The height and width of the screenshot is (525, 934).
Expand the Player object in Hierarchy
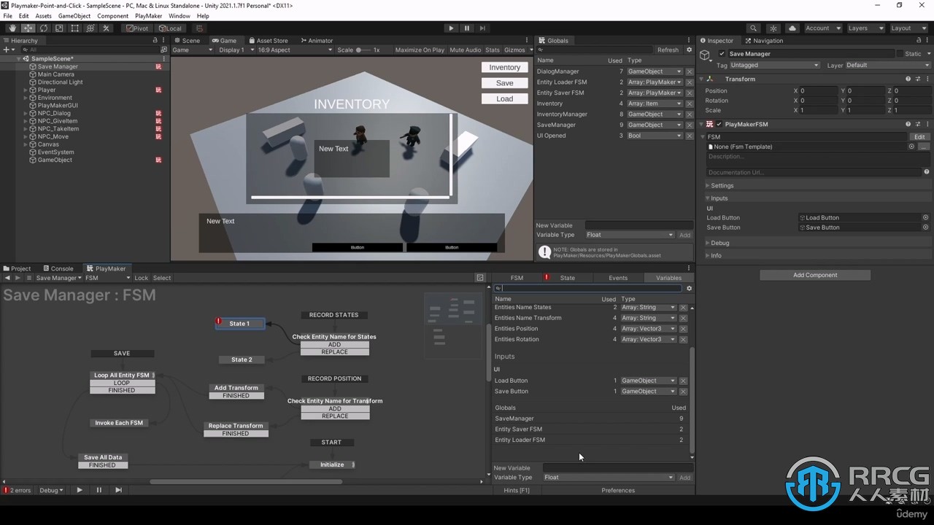click(x=26, y=90)
